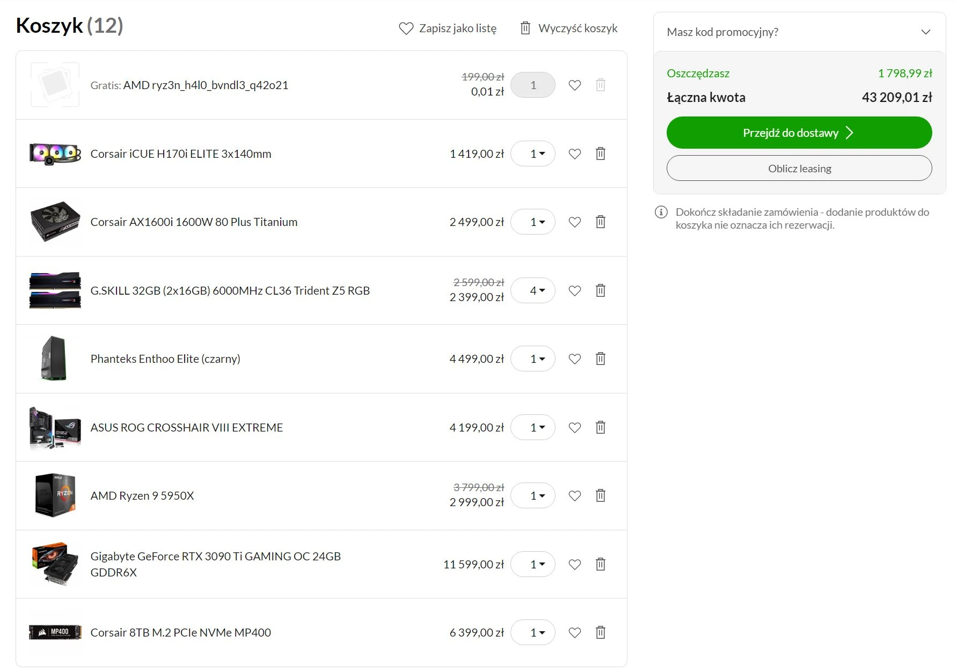957x672 pixels.
Task: Open quantity dropdown for ASUS ROG CROSSHAIR
Action: click(533, 427)
